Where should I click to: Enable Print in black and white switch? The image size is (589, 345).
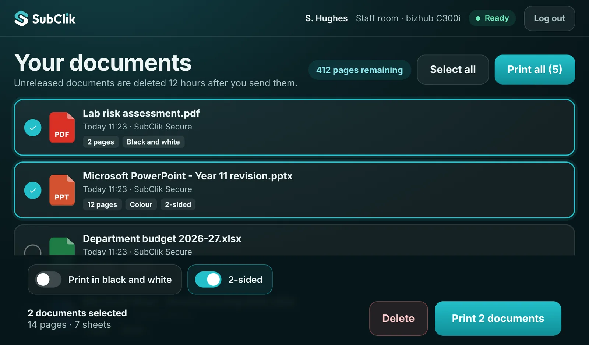coord(48,280)
